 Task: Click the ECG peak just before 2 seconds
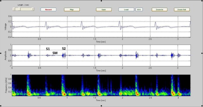point(119,24)
